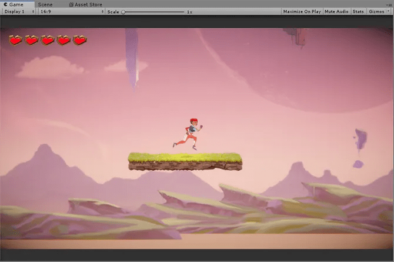Toggle the Mute Audio option

click(x=336, y=12)
